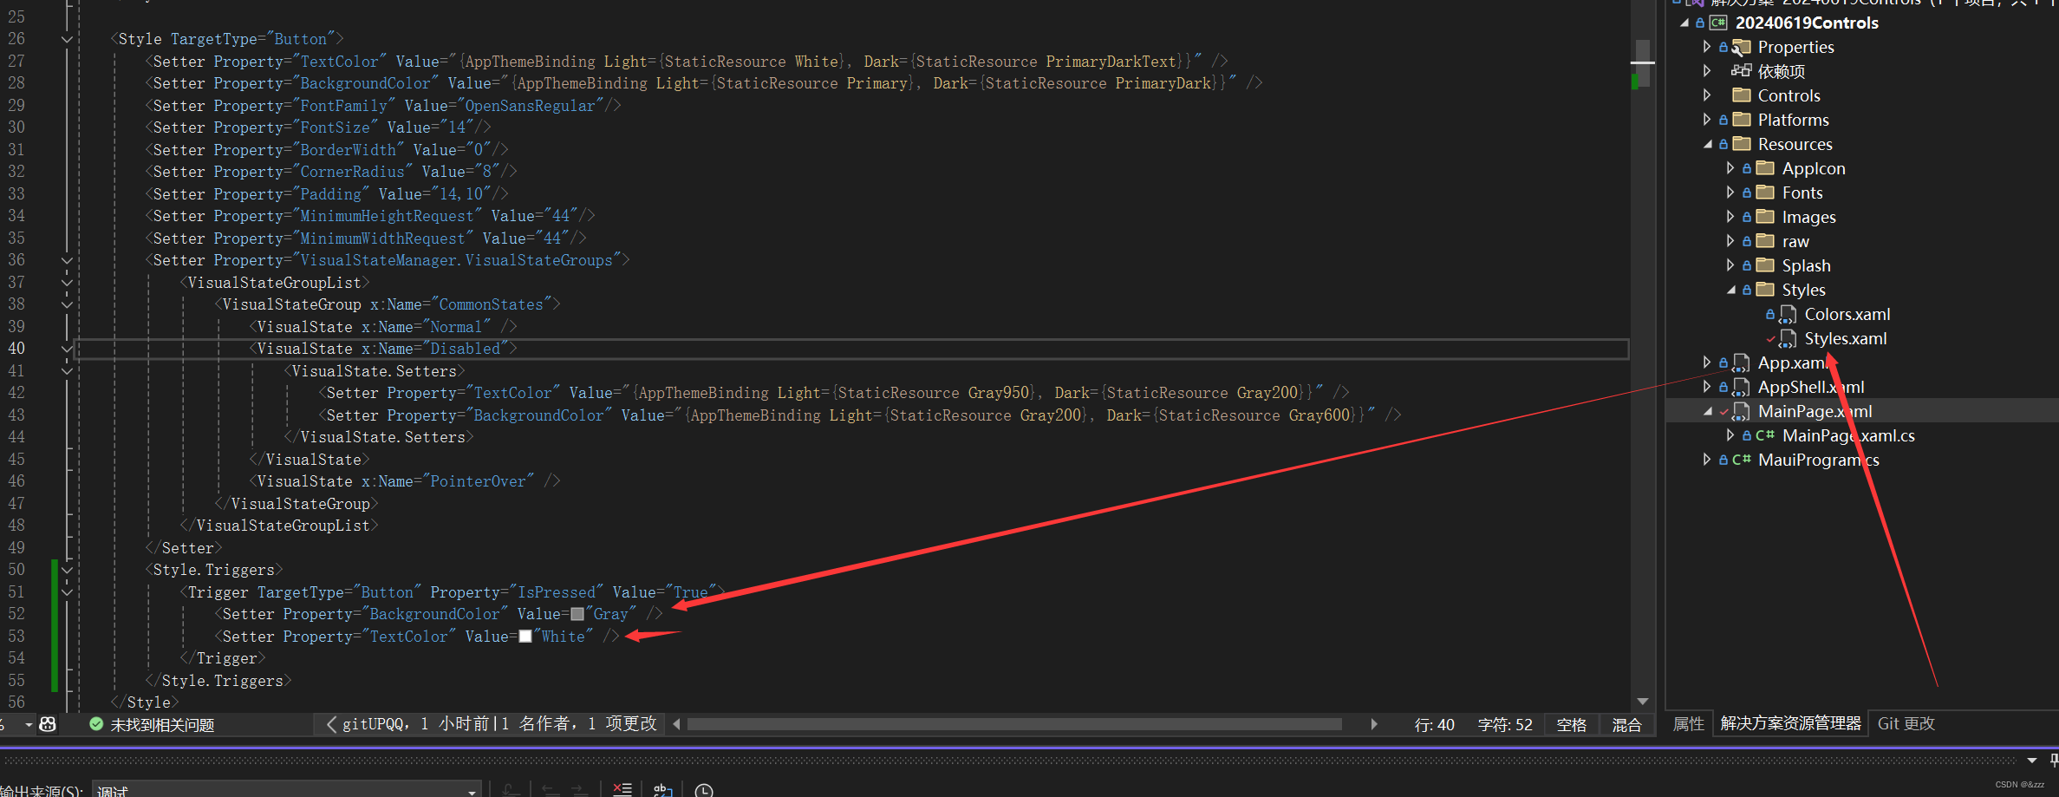The height and width of the screenshot is (797, 2059).
Task: Collapse the Styles folder in tree
Action: [x=1730, y=290]
